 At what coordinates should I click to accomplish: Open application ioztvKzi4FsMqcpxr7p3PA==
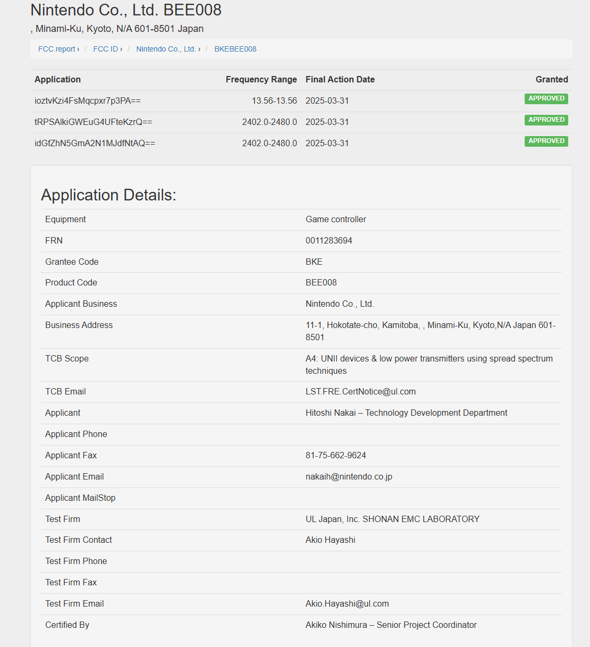(x=88, y=100)
